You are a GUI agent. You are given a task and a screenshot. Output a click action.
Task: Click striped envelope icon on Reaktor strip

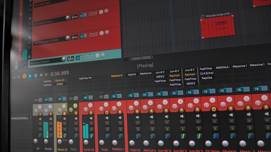coord(121,136)
